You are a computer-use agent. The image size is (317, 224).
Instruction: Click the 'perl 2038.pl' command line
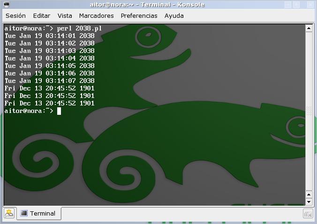point(79,29)
